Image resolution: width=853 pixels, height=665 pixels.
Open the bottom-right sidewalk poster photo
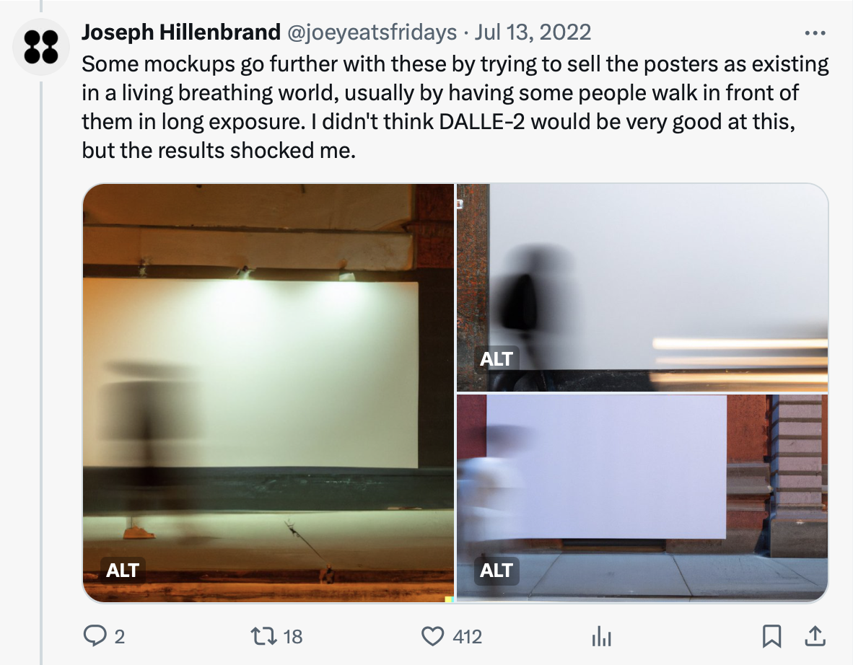click(642, 498)
